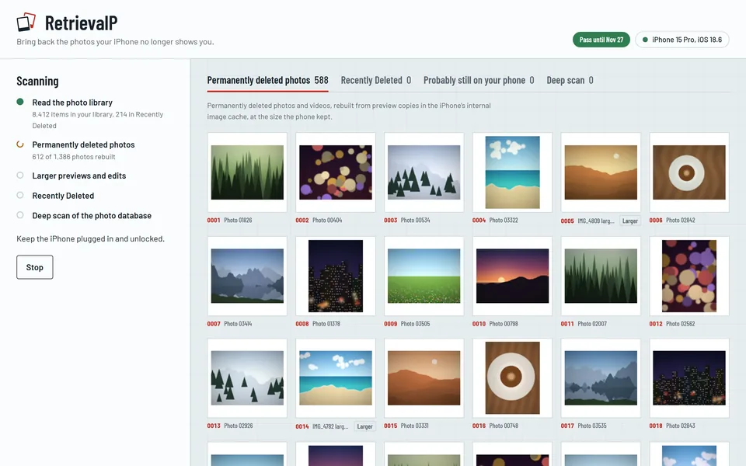Click the circle beside Larger previews and edits
Image resolution: width=746 pixels, height=466 pixels.
(20, 176)
